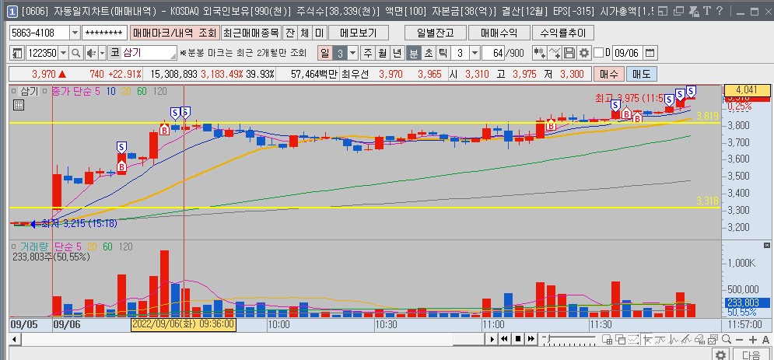Switch chart period to 년 (yearly)

point(398,53)
